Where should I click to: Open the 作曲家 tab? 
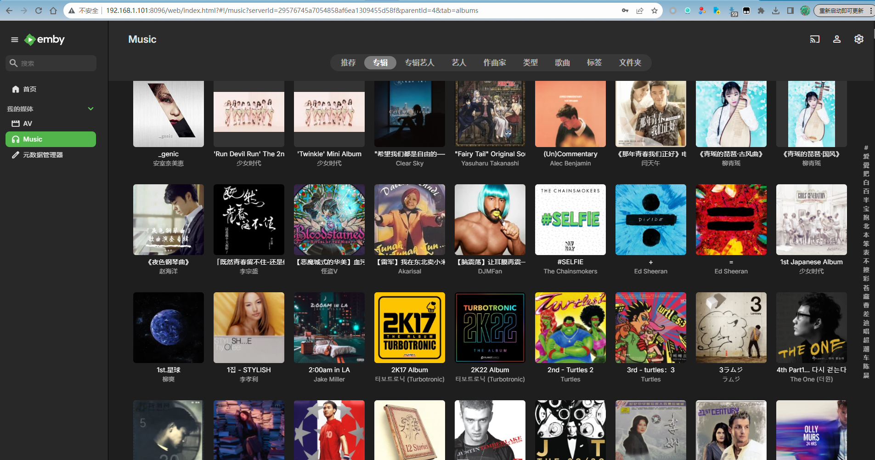click(495, 62)
